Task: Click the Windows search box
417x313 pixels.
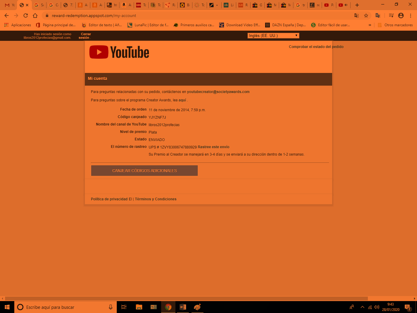Action: 66,307
